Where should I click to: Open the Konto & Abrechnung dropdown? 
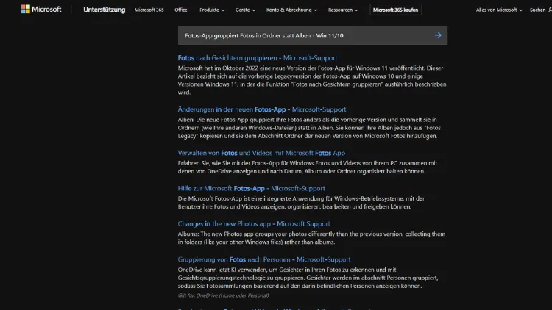[x=292, y=10]
